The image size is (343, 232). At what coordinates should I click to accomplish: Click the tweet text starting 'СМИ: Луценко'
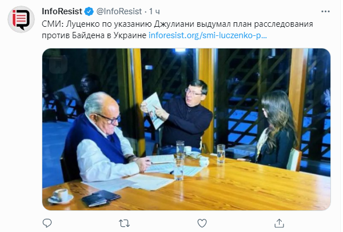tap(177, 30)
